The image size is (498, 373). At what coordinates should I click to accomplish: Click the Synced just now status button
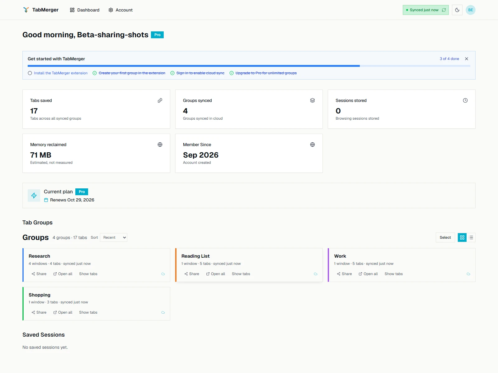(425, 10)
